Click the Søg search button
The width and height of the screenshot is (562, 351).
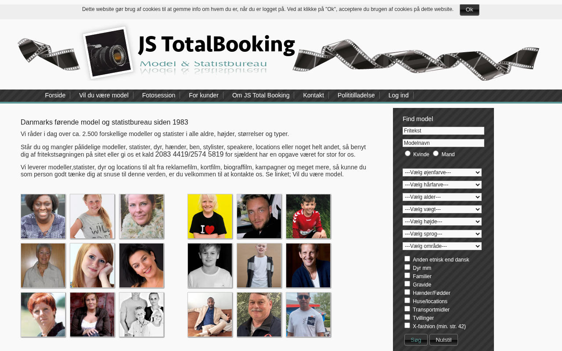tap(416, 340)
